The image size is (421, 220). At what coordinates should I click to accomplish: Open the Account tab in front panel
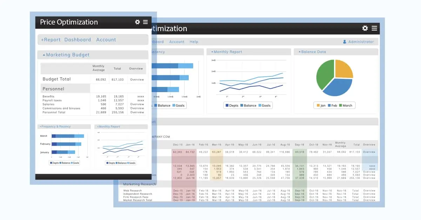point(106,40)
